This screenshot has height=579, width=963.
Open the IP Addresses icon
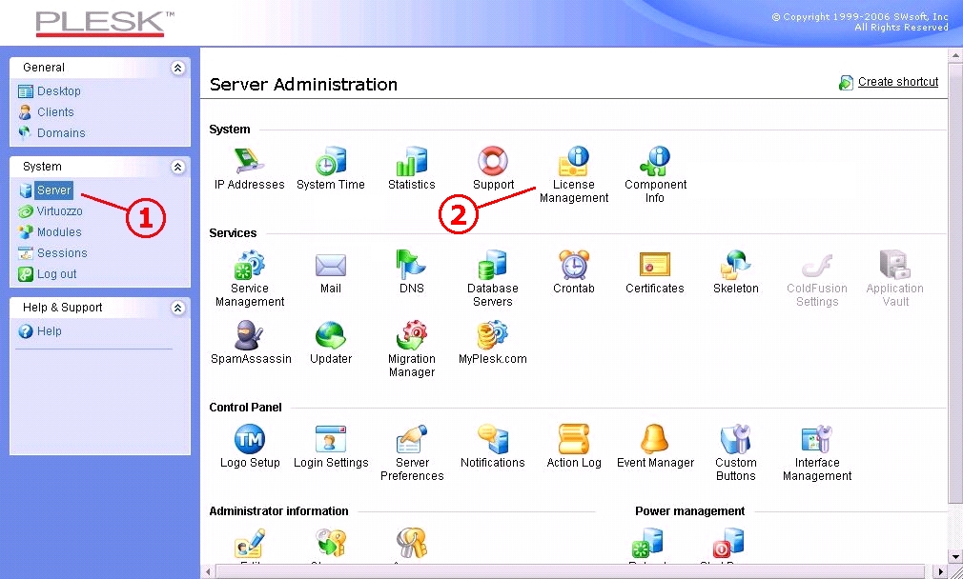pyautogui.click(x=249, y=160)
